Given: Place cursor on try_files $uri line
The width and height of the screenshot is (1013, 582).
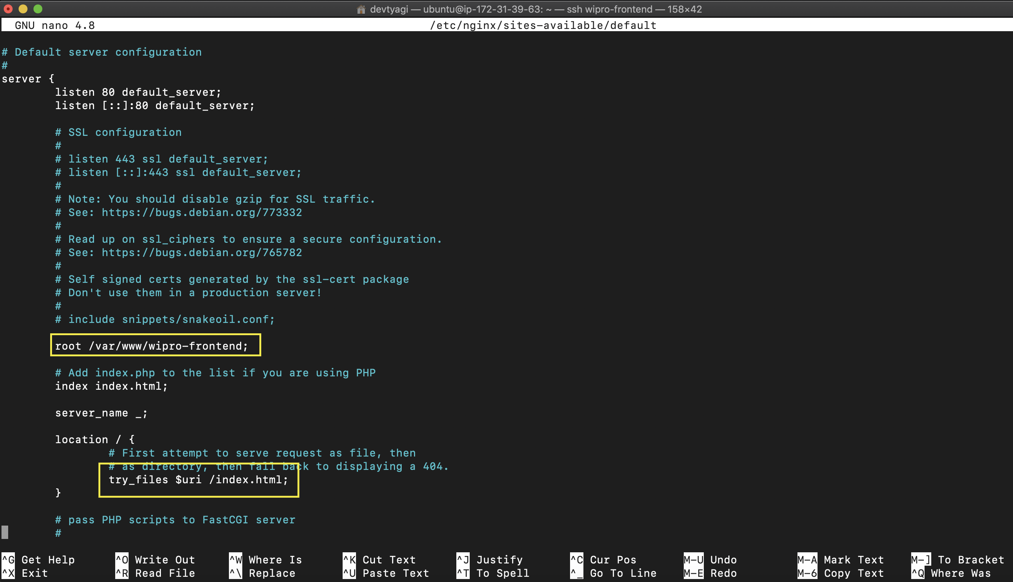Looking at the screenshot, I should [x=198, y=479].
